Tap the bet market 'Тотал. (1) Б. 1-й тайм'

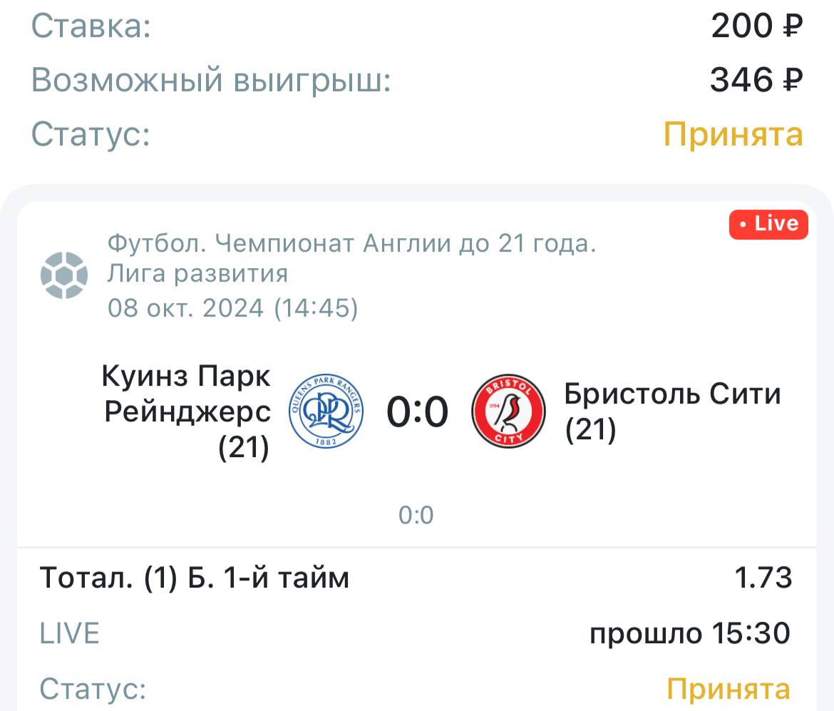point(195,578)
